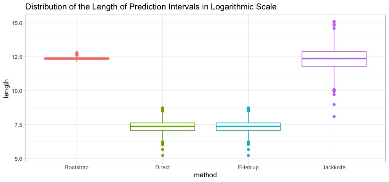This screenshot has width=389, height=182.
Task: Click the green Direct box median line
Action: click(163, 126)
